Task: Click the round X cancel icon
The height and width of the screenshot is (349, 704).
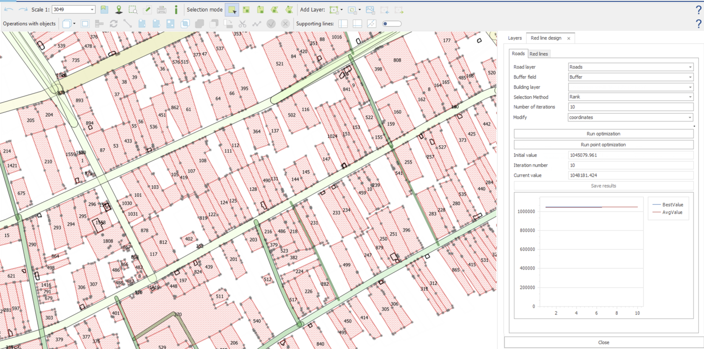Action: pos(285,23)
